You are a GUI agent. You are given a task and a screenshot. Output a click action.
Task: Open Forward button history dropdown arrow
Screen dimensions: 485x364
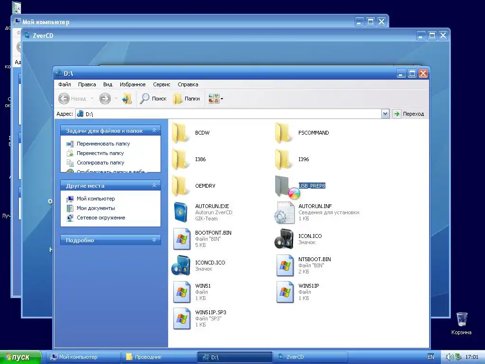117,99
